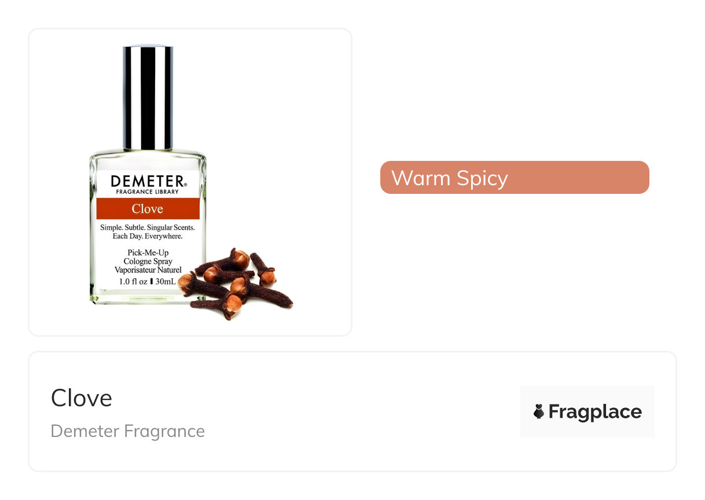Screen dimensions: 705x500
Task: Click the red Clove band on bottle
Action: (148, 208)
